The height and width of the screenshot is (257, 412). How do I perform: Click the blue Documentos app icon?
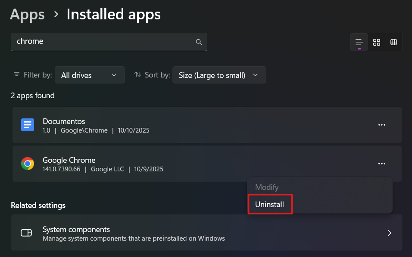coord(28,125)
